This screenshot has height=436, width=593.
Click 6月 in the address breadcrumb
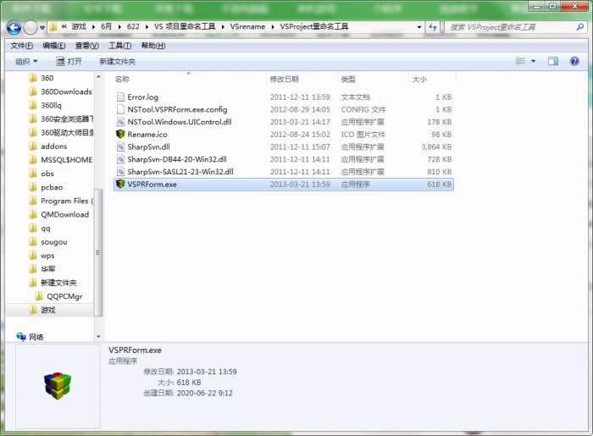pyautogui.click(x=106, y=26)
